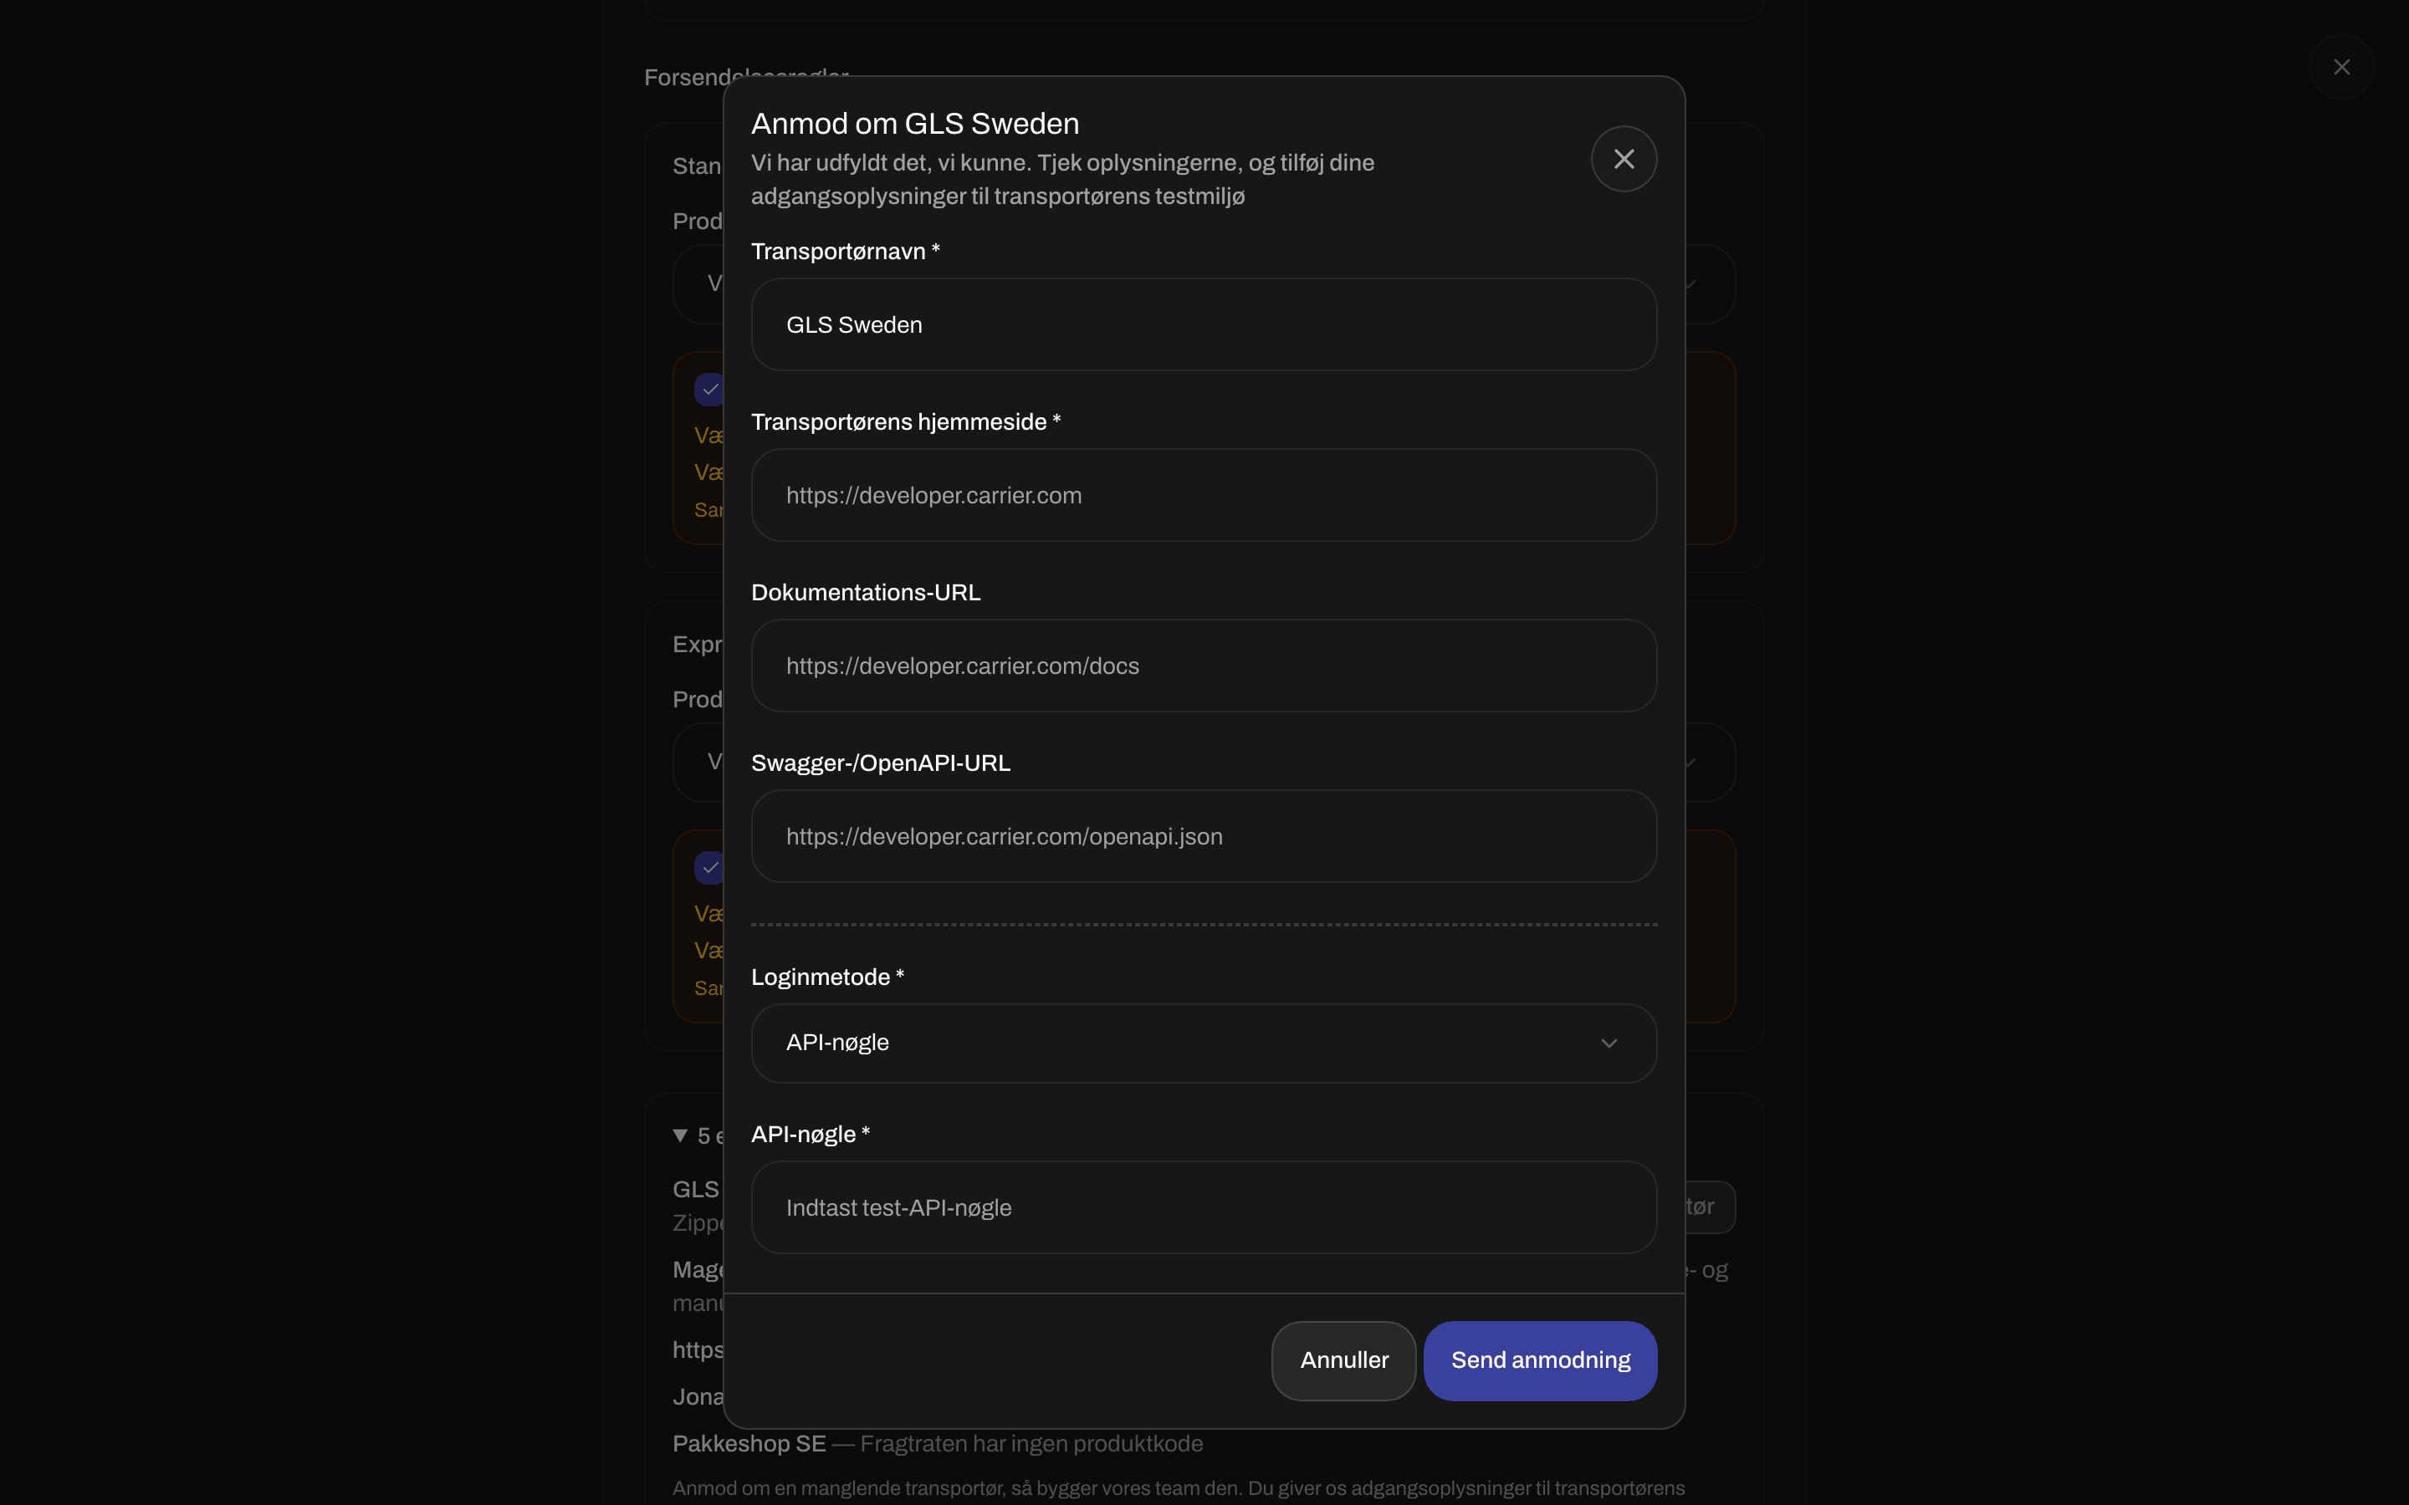The height and width of the screenshot is (1505, 2409).
Task: Toggle the checked box in Standard rule card
Action: 708,389
